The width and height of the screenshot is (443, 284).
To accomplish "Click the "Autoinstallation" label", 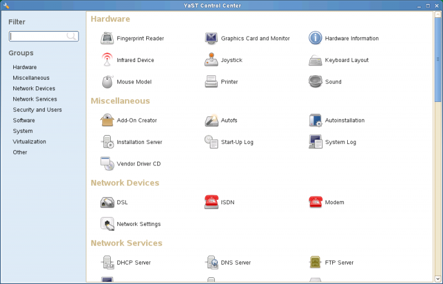I will [345, 120].
